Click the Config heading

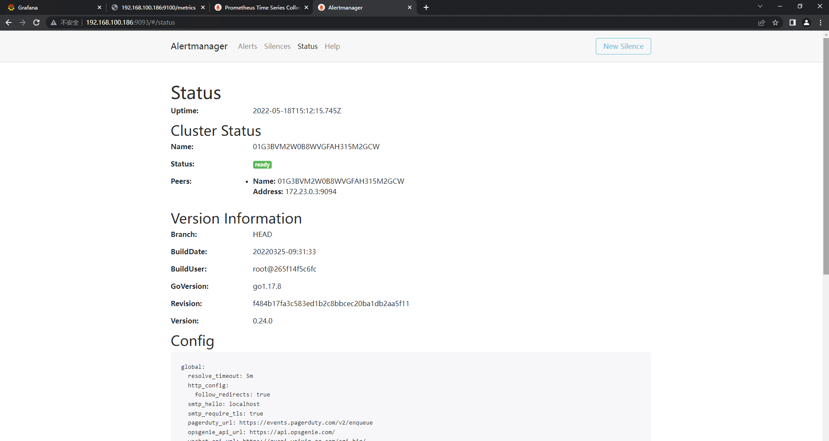coord(193,341)
